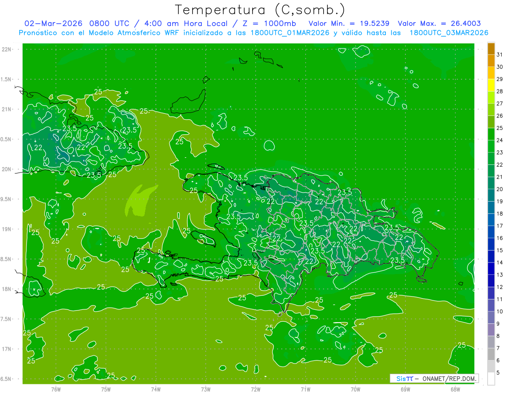This screenshot has width=511, height=395.
Task: Select the "Valor Max. = 26.4003" value
Action: (439, 23)
